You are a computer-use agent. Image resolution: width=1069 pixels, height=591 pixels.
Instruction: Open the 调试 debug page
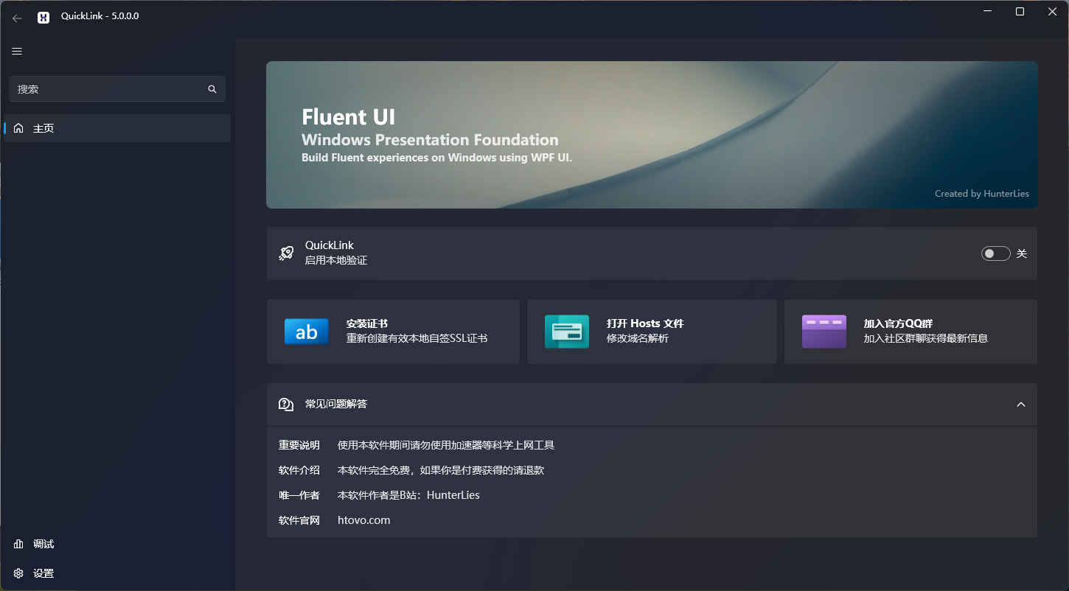(x=117, y=544)
